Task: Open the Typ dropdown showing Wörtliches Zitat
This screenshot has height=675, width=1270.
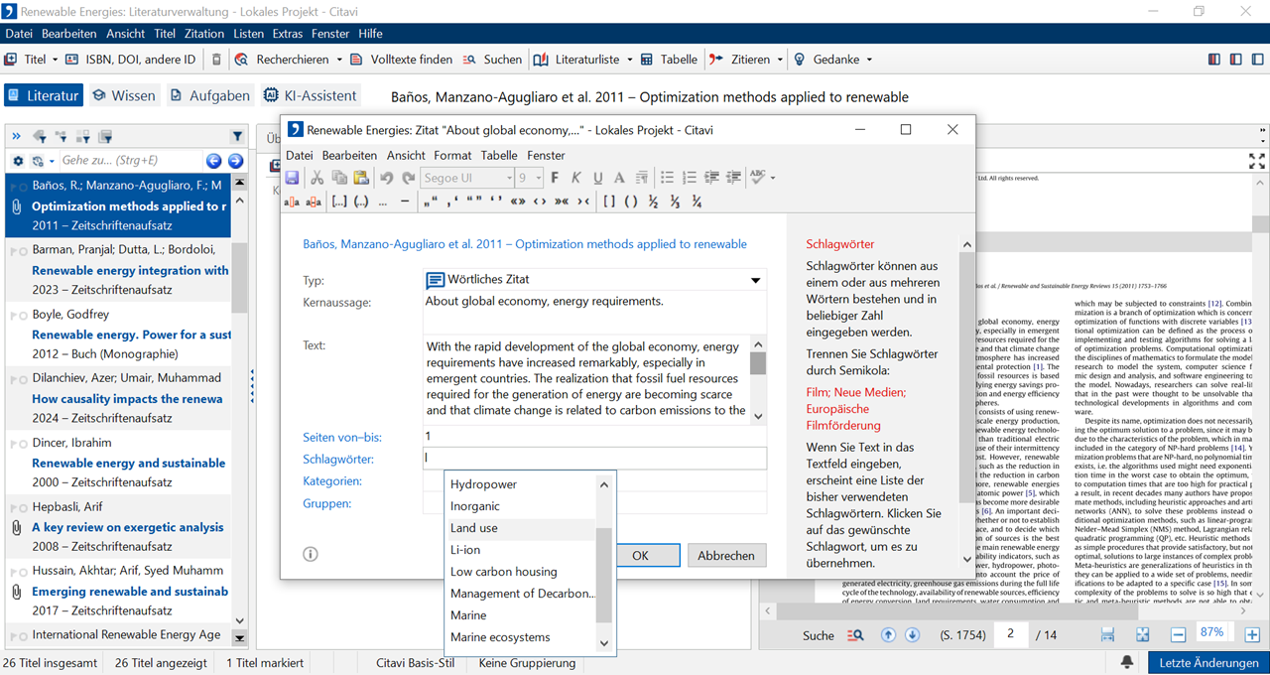Action: (x=755, y=281)
